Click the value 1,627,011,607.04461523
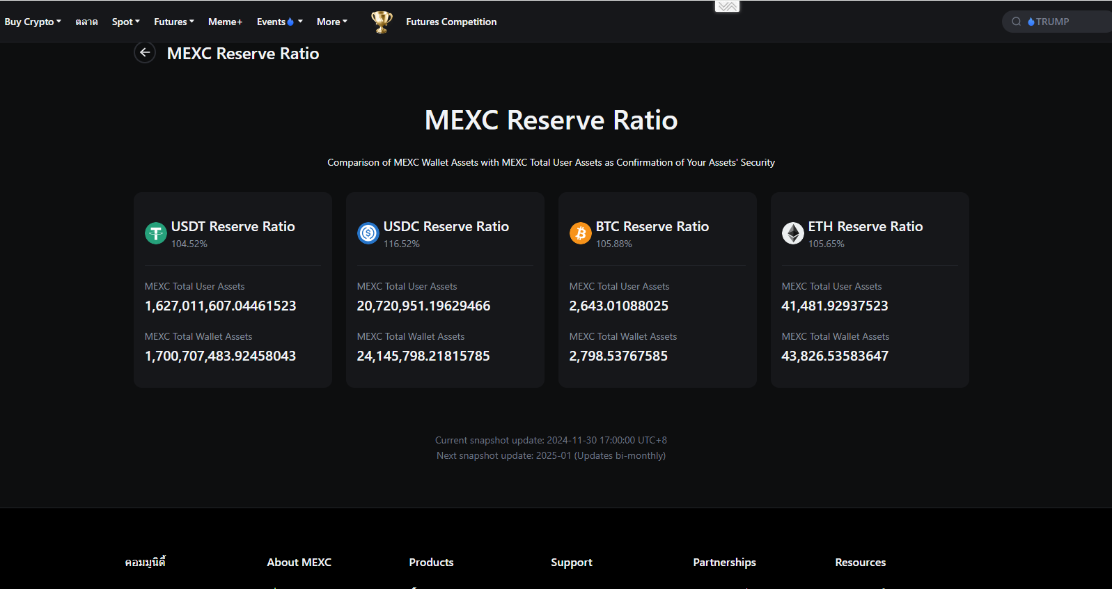 pyautogui.click(x=221, y=306)
